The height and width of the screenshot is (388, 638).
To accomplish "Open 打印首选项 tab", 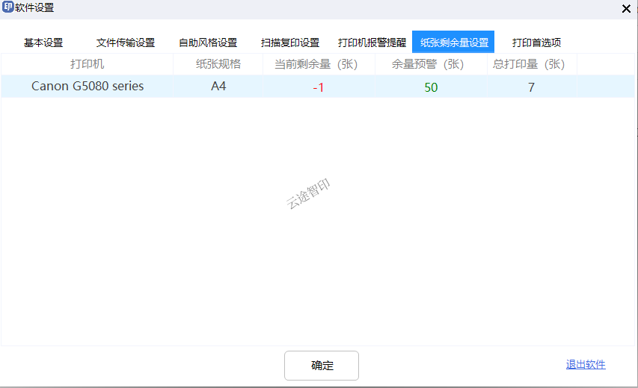I will pyautogui.click(x=536, y=43).
